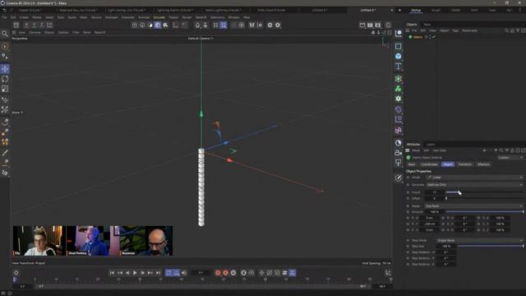Click the purple deformer icon in palette
The width and height of the screenshot is (526, 296).
coord(398,109)
